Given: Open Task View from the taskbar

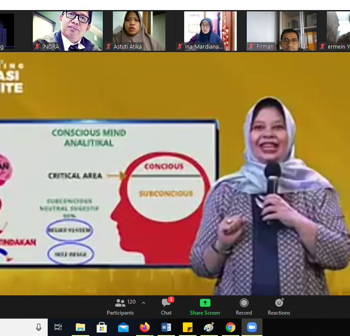Looking at the screenshot, I should pyautogui.click(x=58, y=327).
